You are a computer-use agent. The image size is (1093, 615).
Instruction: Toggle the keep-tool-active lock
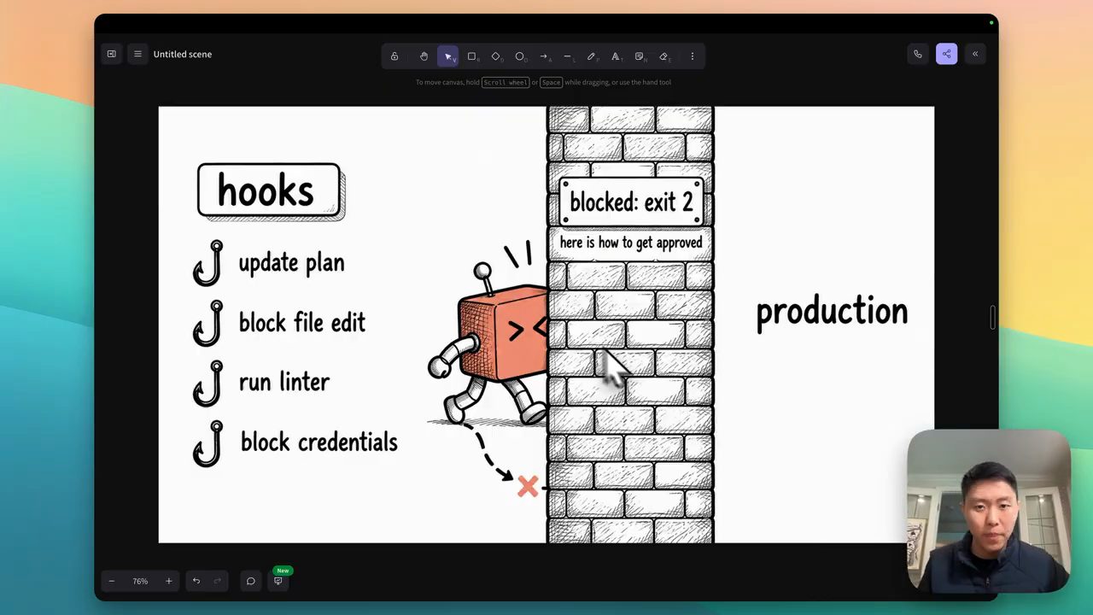point(395,56)
